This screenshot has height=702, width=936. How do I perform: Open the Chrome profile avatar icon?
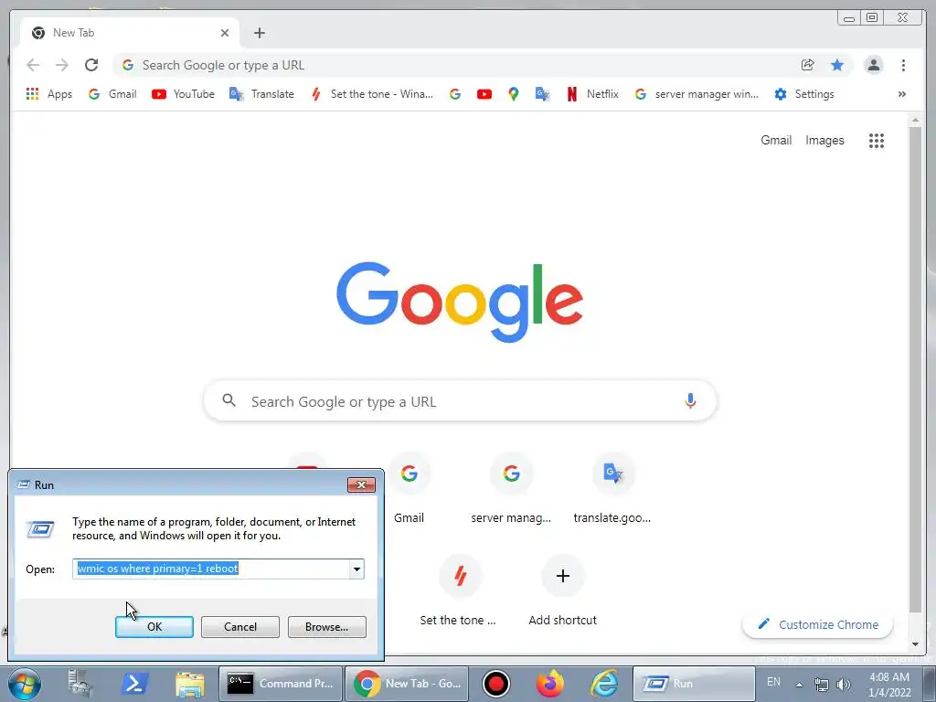[x=873, y=65]
